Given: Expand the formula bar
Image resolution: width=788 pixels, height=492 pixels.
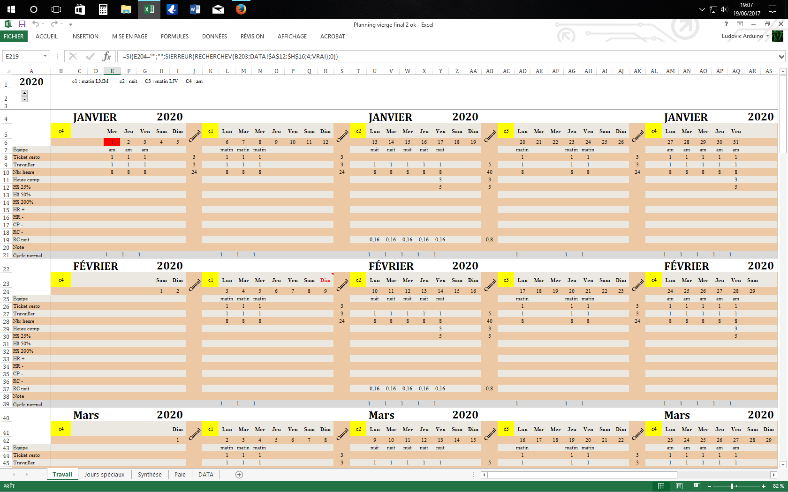Looking at the screenshot, I should [781, 57].
